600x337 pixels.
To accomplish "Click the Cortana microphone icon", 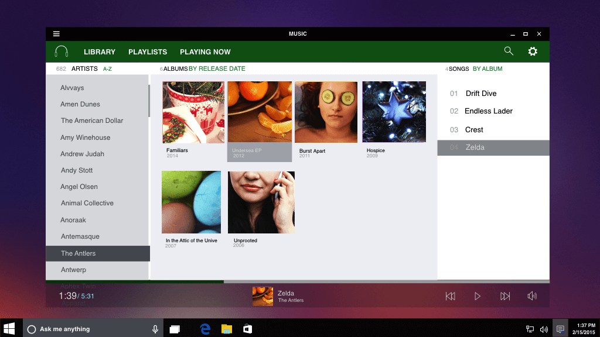I will [x=155, y=329].
